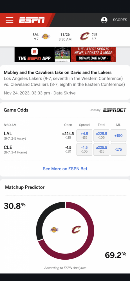Tap the Cavaliers logo in header

point(85,36)
